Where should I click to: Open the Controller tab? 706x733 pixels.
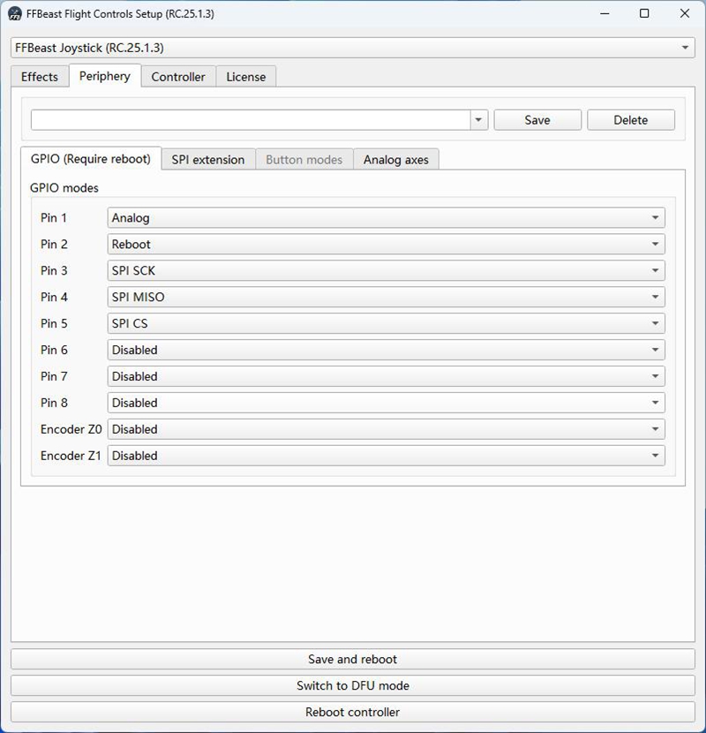tap(178, 77)
